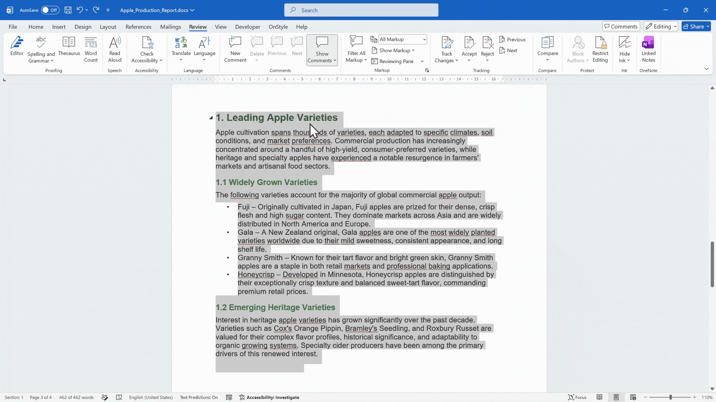716x402 pixels.
Task: Switch to the Home tab
Action: (36, 27)
